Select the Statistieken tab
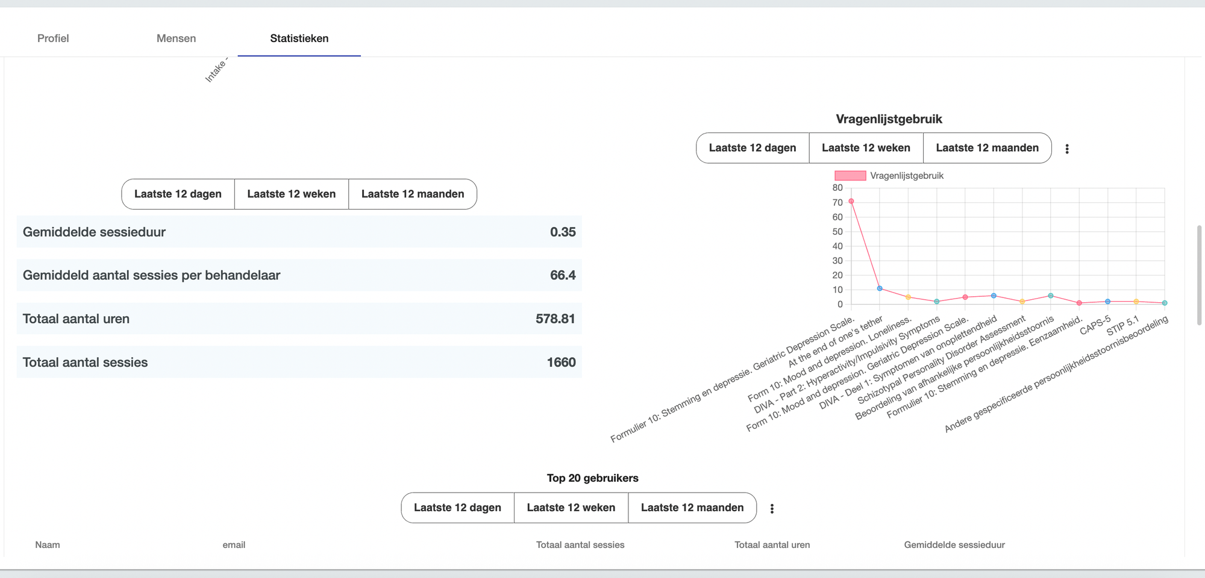The image size is (1205, 578). [299, 39]
